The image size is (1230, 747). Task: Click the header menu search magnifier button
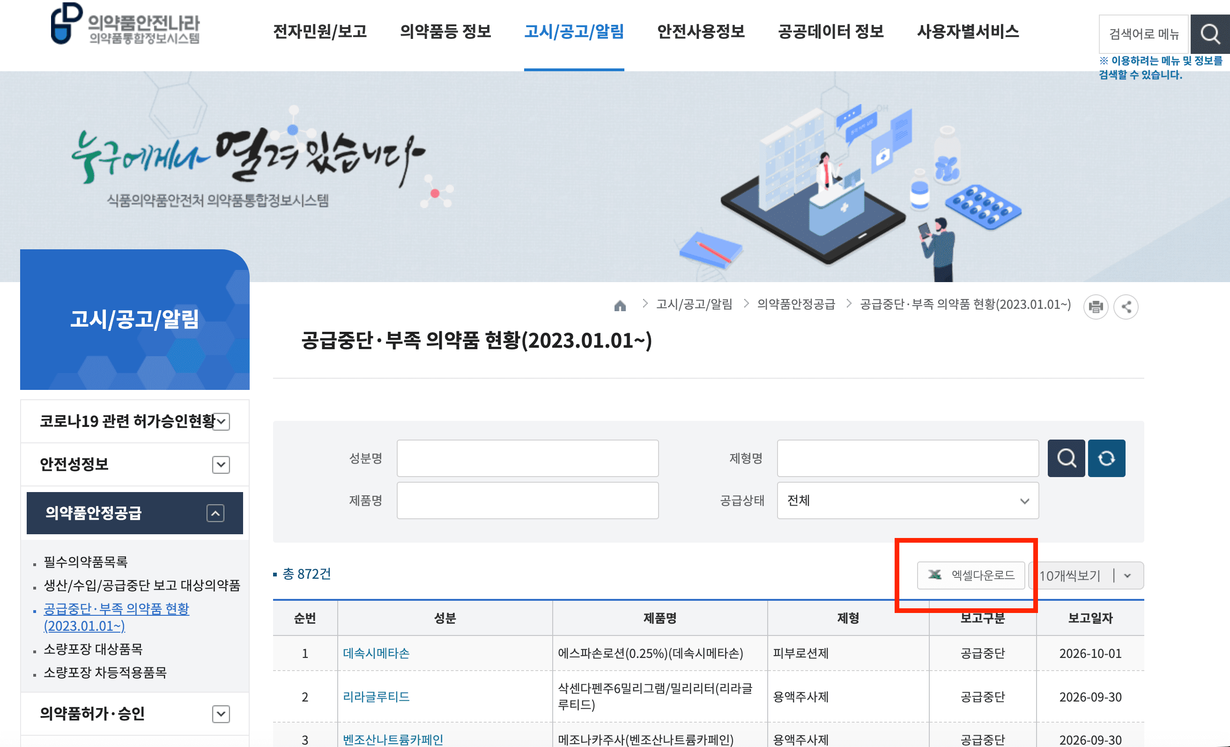(x=1210, y=34)
